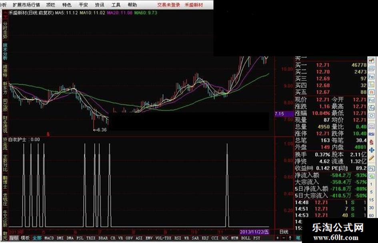378x243 pixels.
Task: Select the 指标 tab at bottom
Action: [x=14, y=238]
